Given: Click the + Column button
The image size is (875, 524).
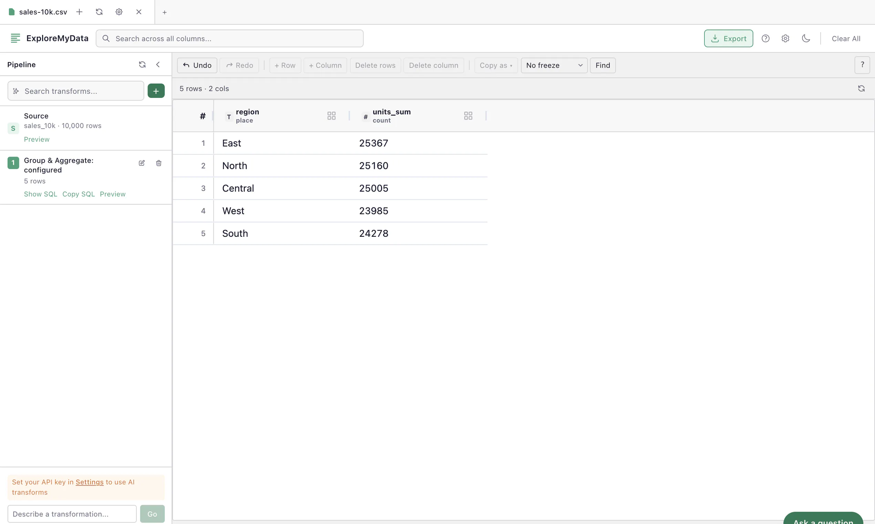Looking at the screenshot, I should tap(325, 65).
